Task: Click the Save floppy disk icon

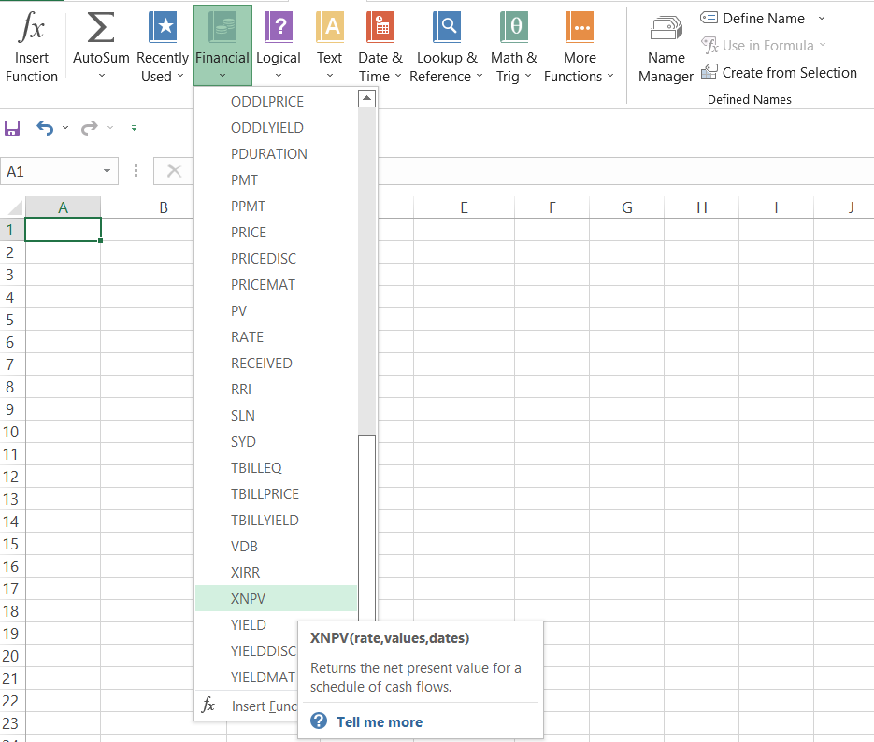Action: click(x=12, y=128)
